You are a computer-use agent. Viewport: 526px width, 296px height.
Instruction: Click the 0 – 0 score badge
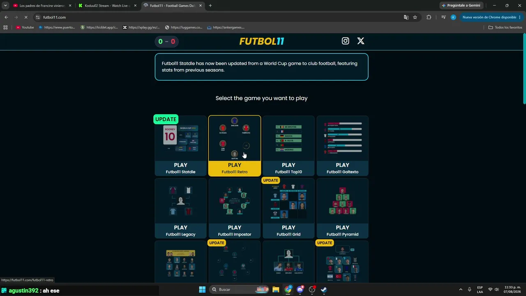(x=167, y=41)
